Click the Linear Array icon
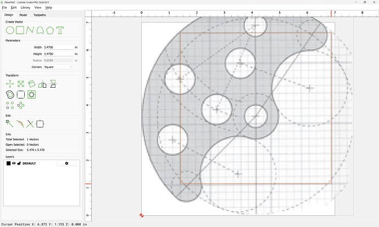The width and height of the screenshot is (379, 227). pos(10,105)
